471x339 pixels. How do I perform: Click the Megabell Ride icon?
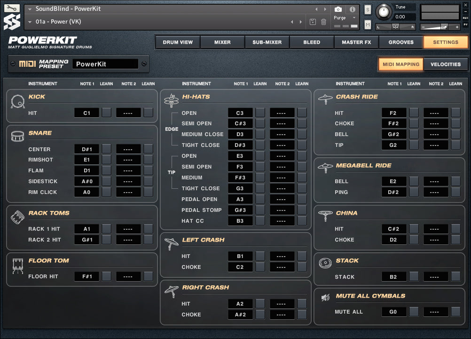(x=325, y=168)
